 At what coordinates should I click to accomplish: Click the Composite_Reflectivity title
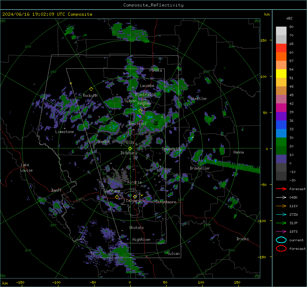click(x=153, y=5)
